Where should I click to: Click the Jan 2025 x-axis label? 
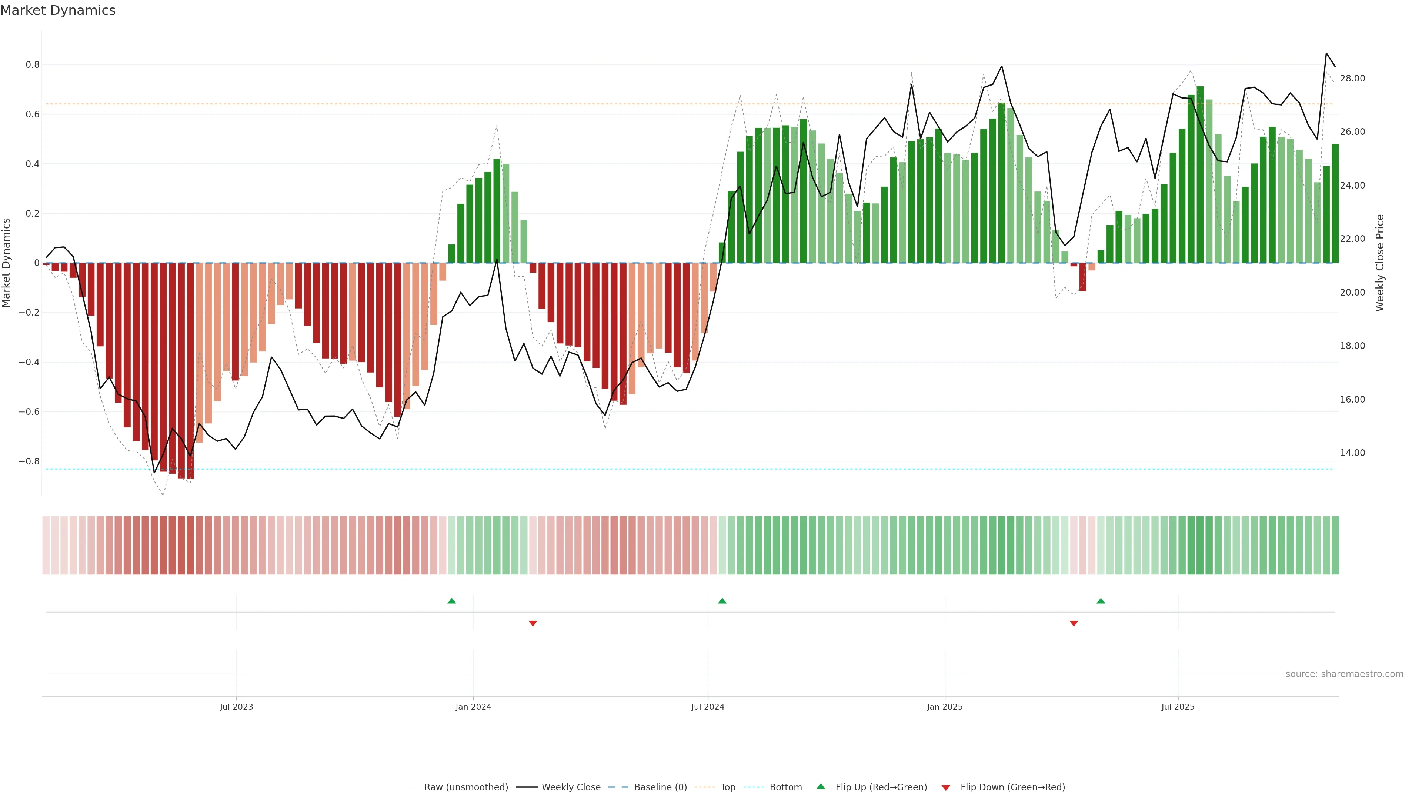(x=945, y=707)
